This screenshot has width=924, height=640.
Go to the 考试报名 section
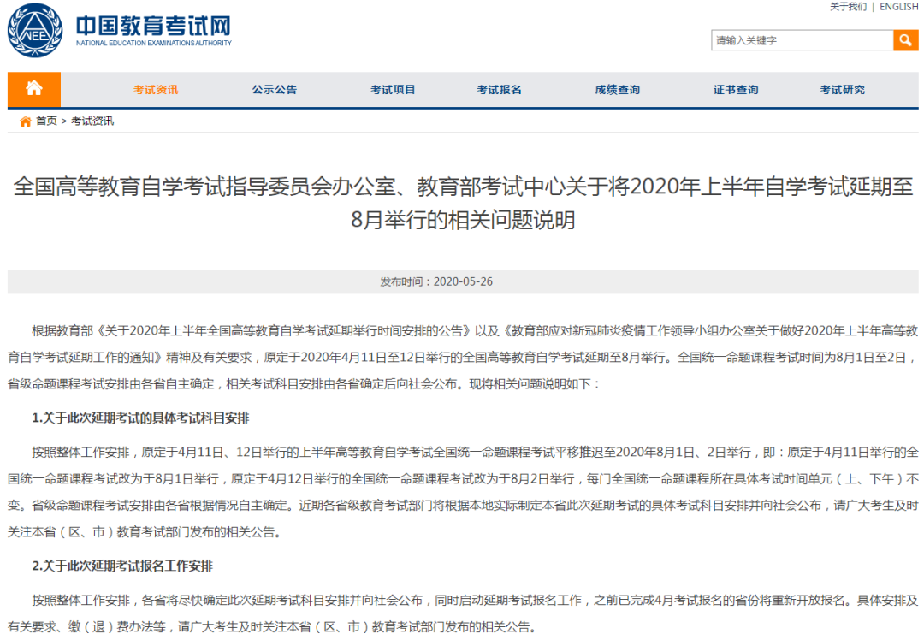pos(499,90)
